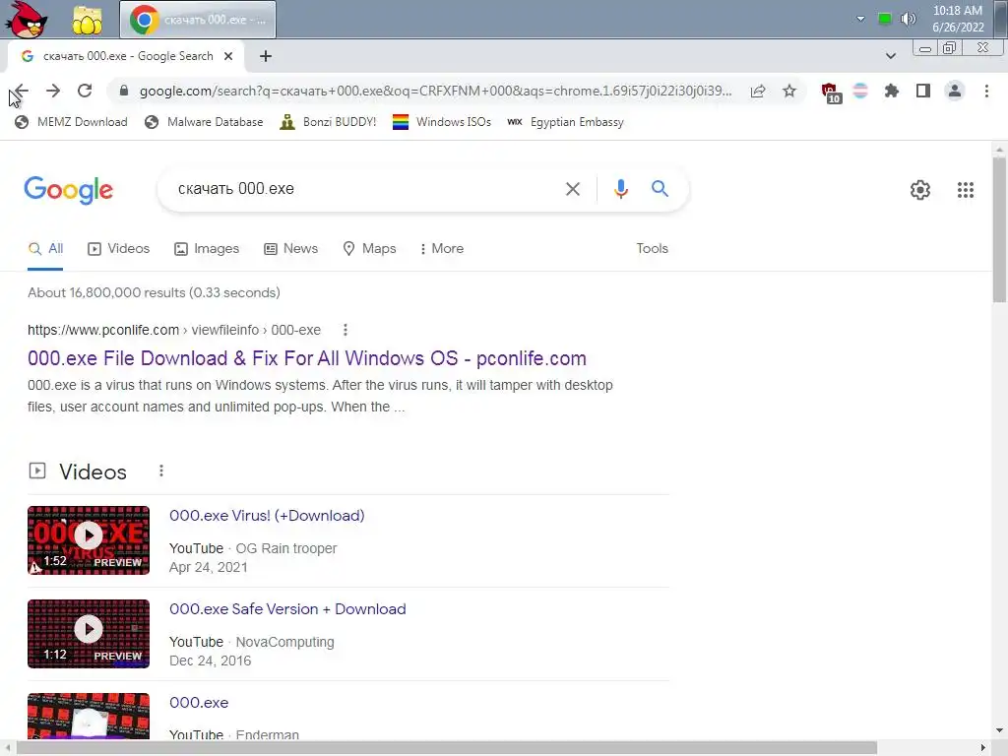Start voice search with microphone

tap(620, 189)
